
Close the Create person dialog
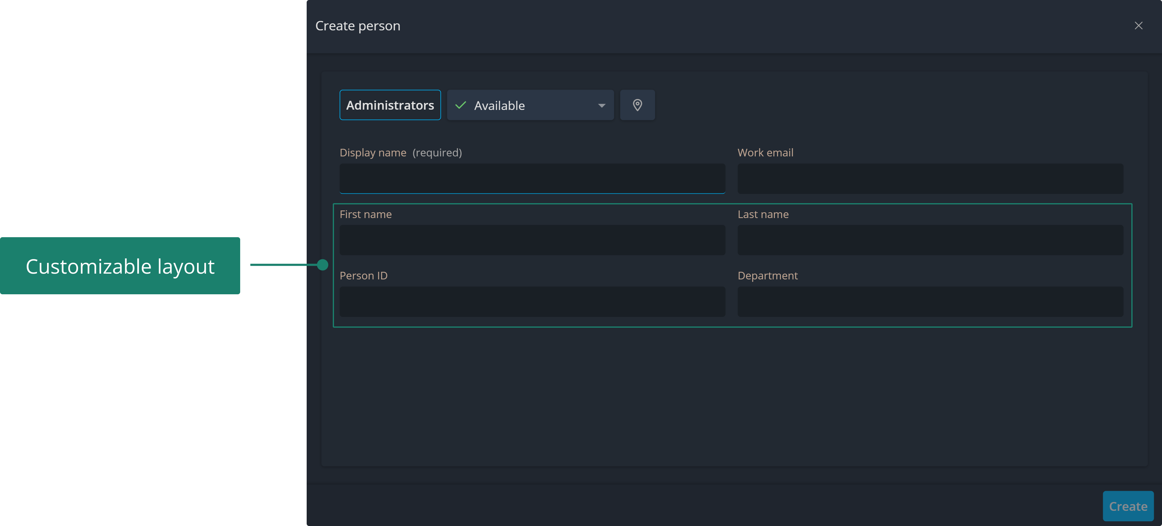point(1138,26)
